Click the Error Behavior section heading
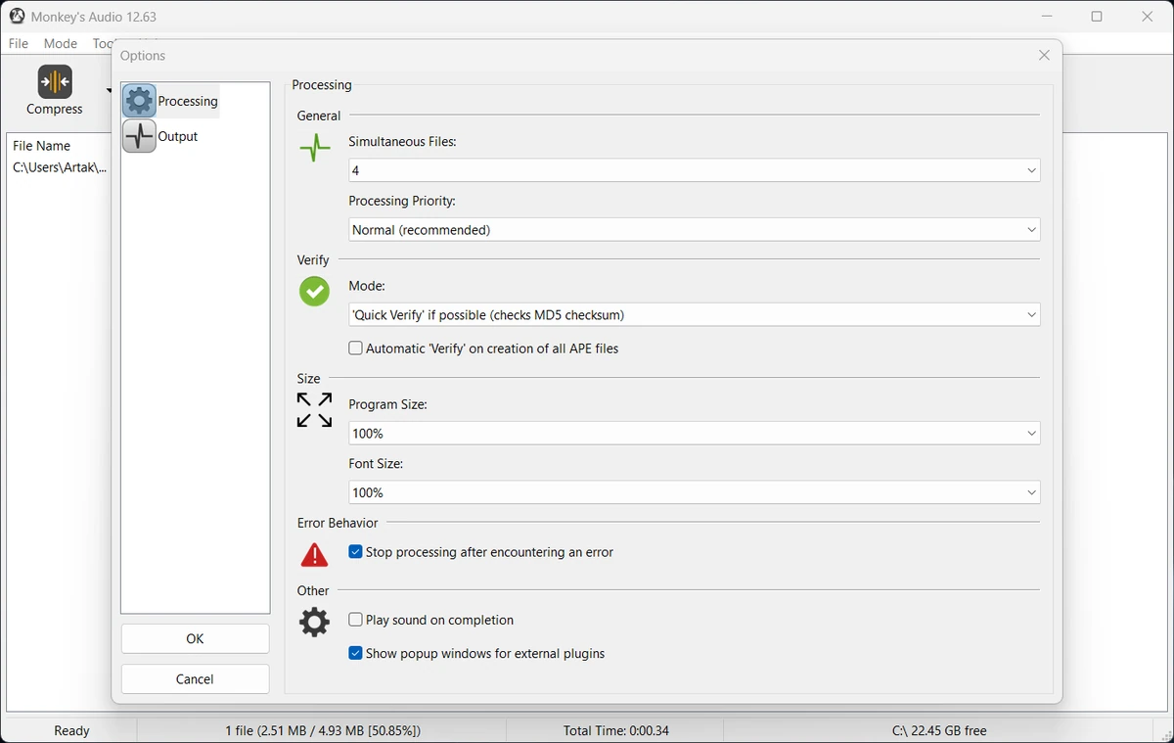1174x743 pixels. (338, 523)
